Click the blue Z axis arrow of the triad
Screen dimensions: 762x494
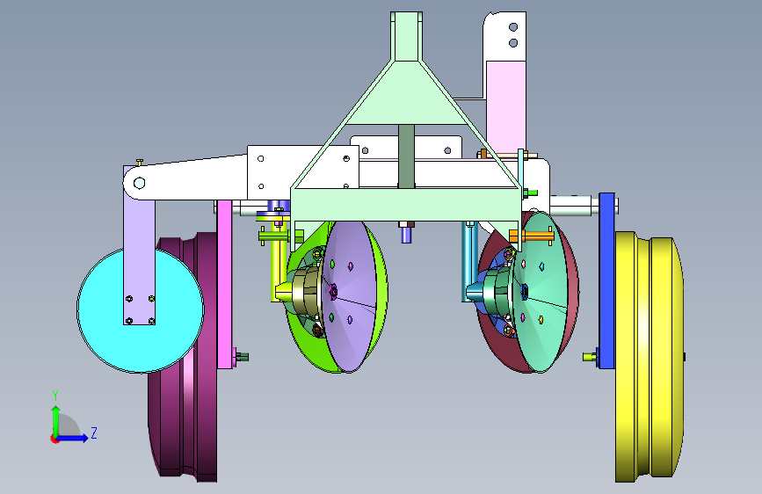click(73, 438)
